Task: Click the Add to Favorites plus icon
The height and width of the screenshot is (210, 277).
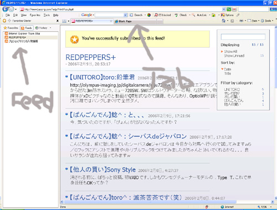Action: [9, 21]
